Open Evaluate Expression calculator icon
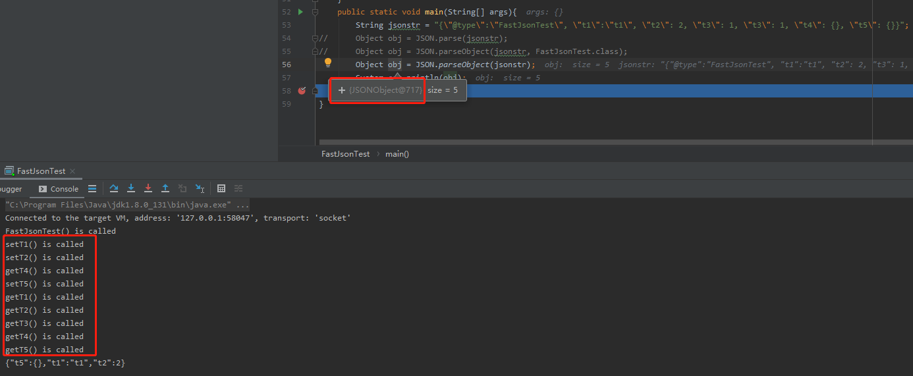The width and height of the screenshot is (913, 376). coord(221,188)
